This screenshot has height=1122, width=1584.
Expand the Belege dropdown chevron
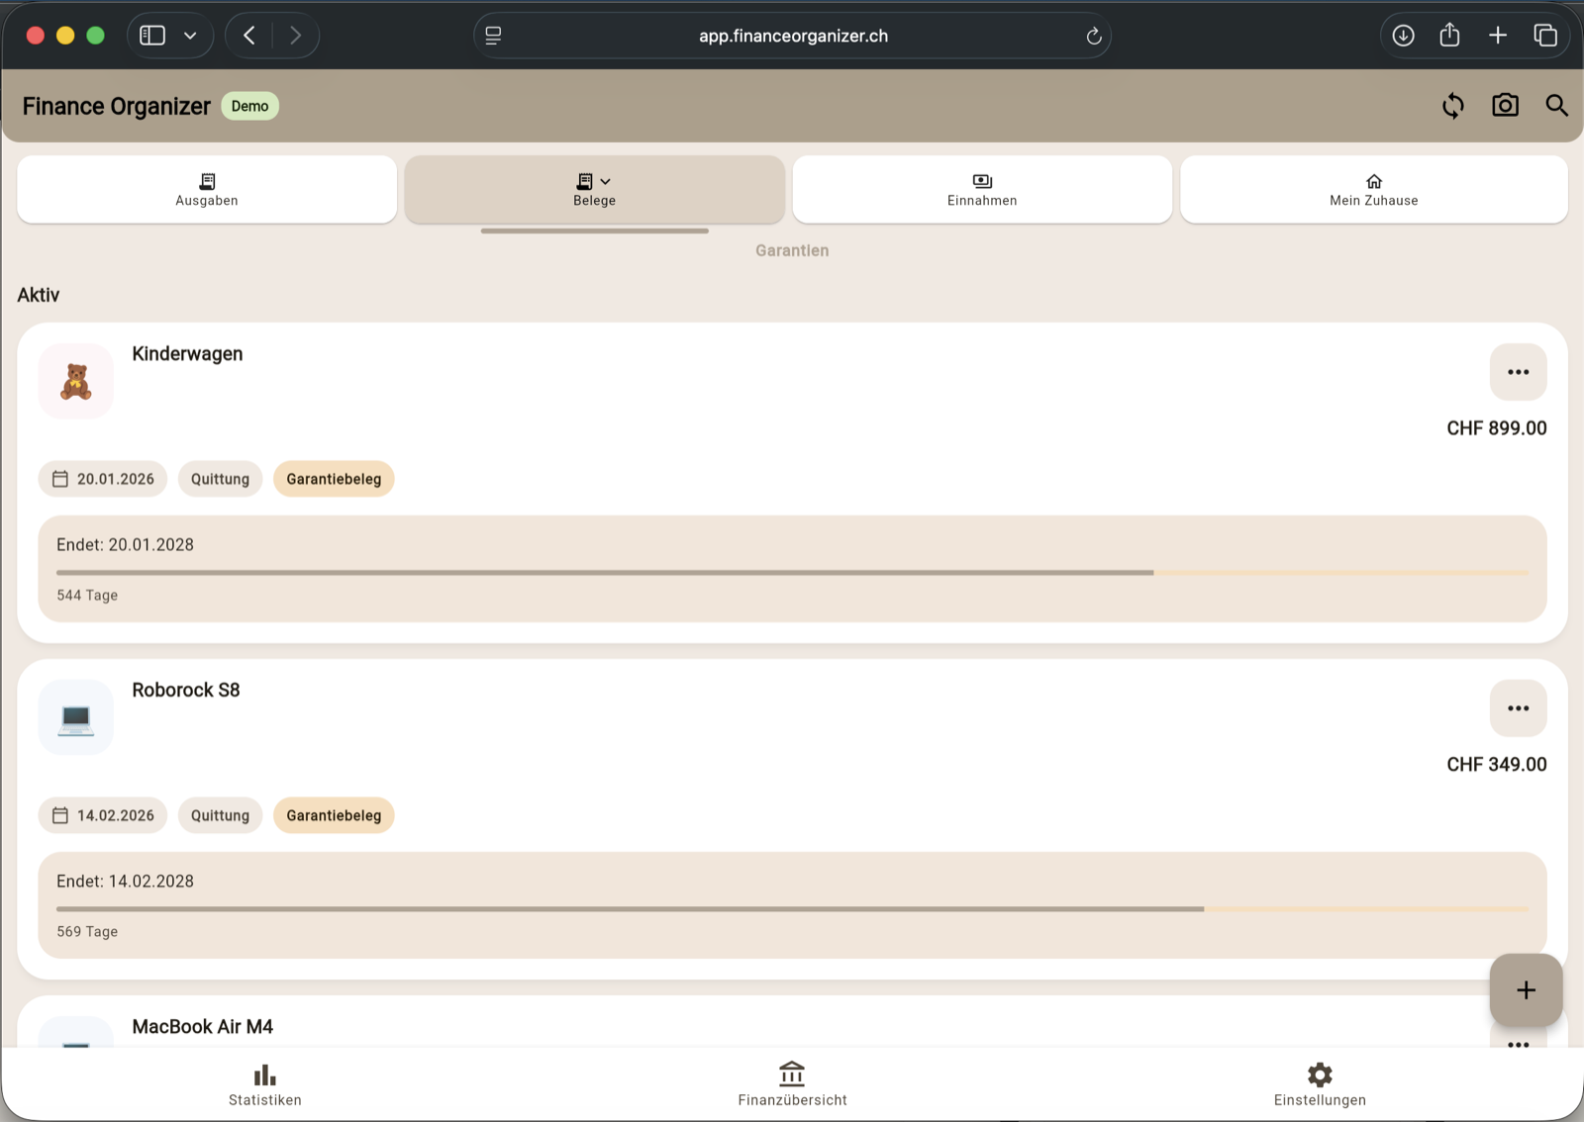tap(606, 181)
